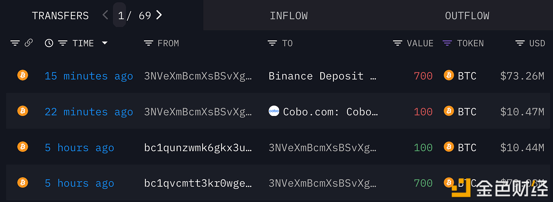Click the leftmost filter icon in header

click(x=15, y=43)
